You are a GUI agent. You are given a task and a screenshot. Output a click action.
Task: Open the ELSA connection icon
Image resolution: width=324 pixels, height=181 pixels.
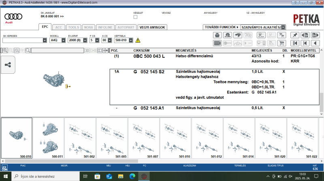261,35
